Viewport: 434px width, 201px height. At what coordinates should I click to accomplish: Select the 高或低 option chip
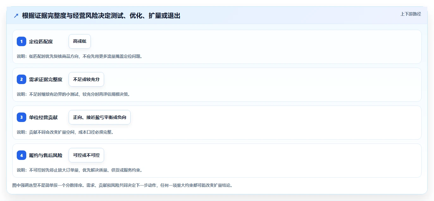click(x=80, y=41)
